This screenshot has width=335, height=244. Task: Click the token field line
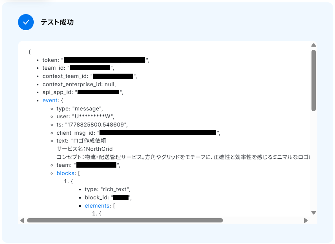coord(96,60)
